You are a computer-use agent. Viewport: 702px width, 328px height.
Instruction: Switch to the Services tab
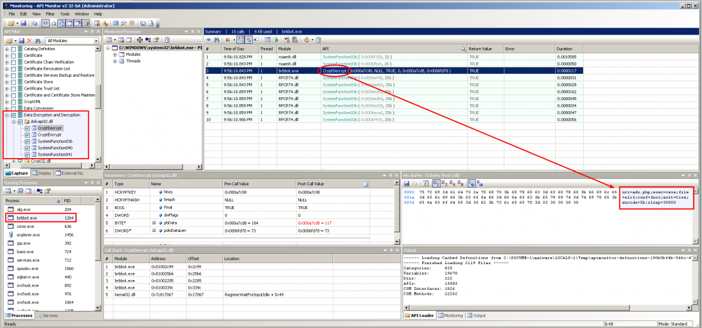[47, 316]
